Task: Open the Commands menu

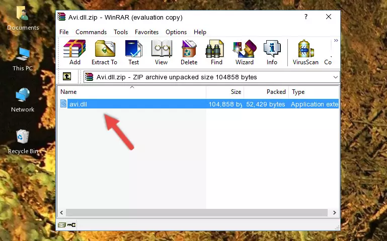Action: pyautogui.click(x=91, y=32)
